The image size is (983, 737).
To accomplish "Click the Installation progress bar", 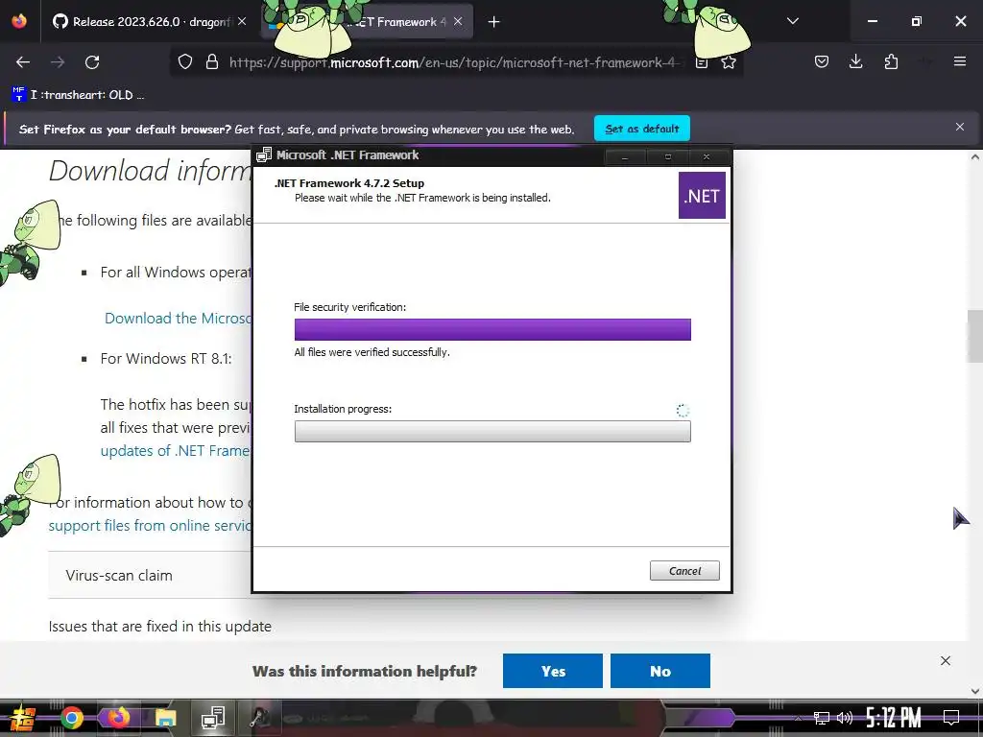I will pyautogui.click(x=492, y=431).
